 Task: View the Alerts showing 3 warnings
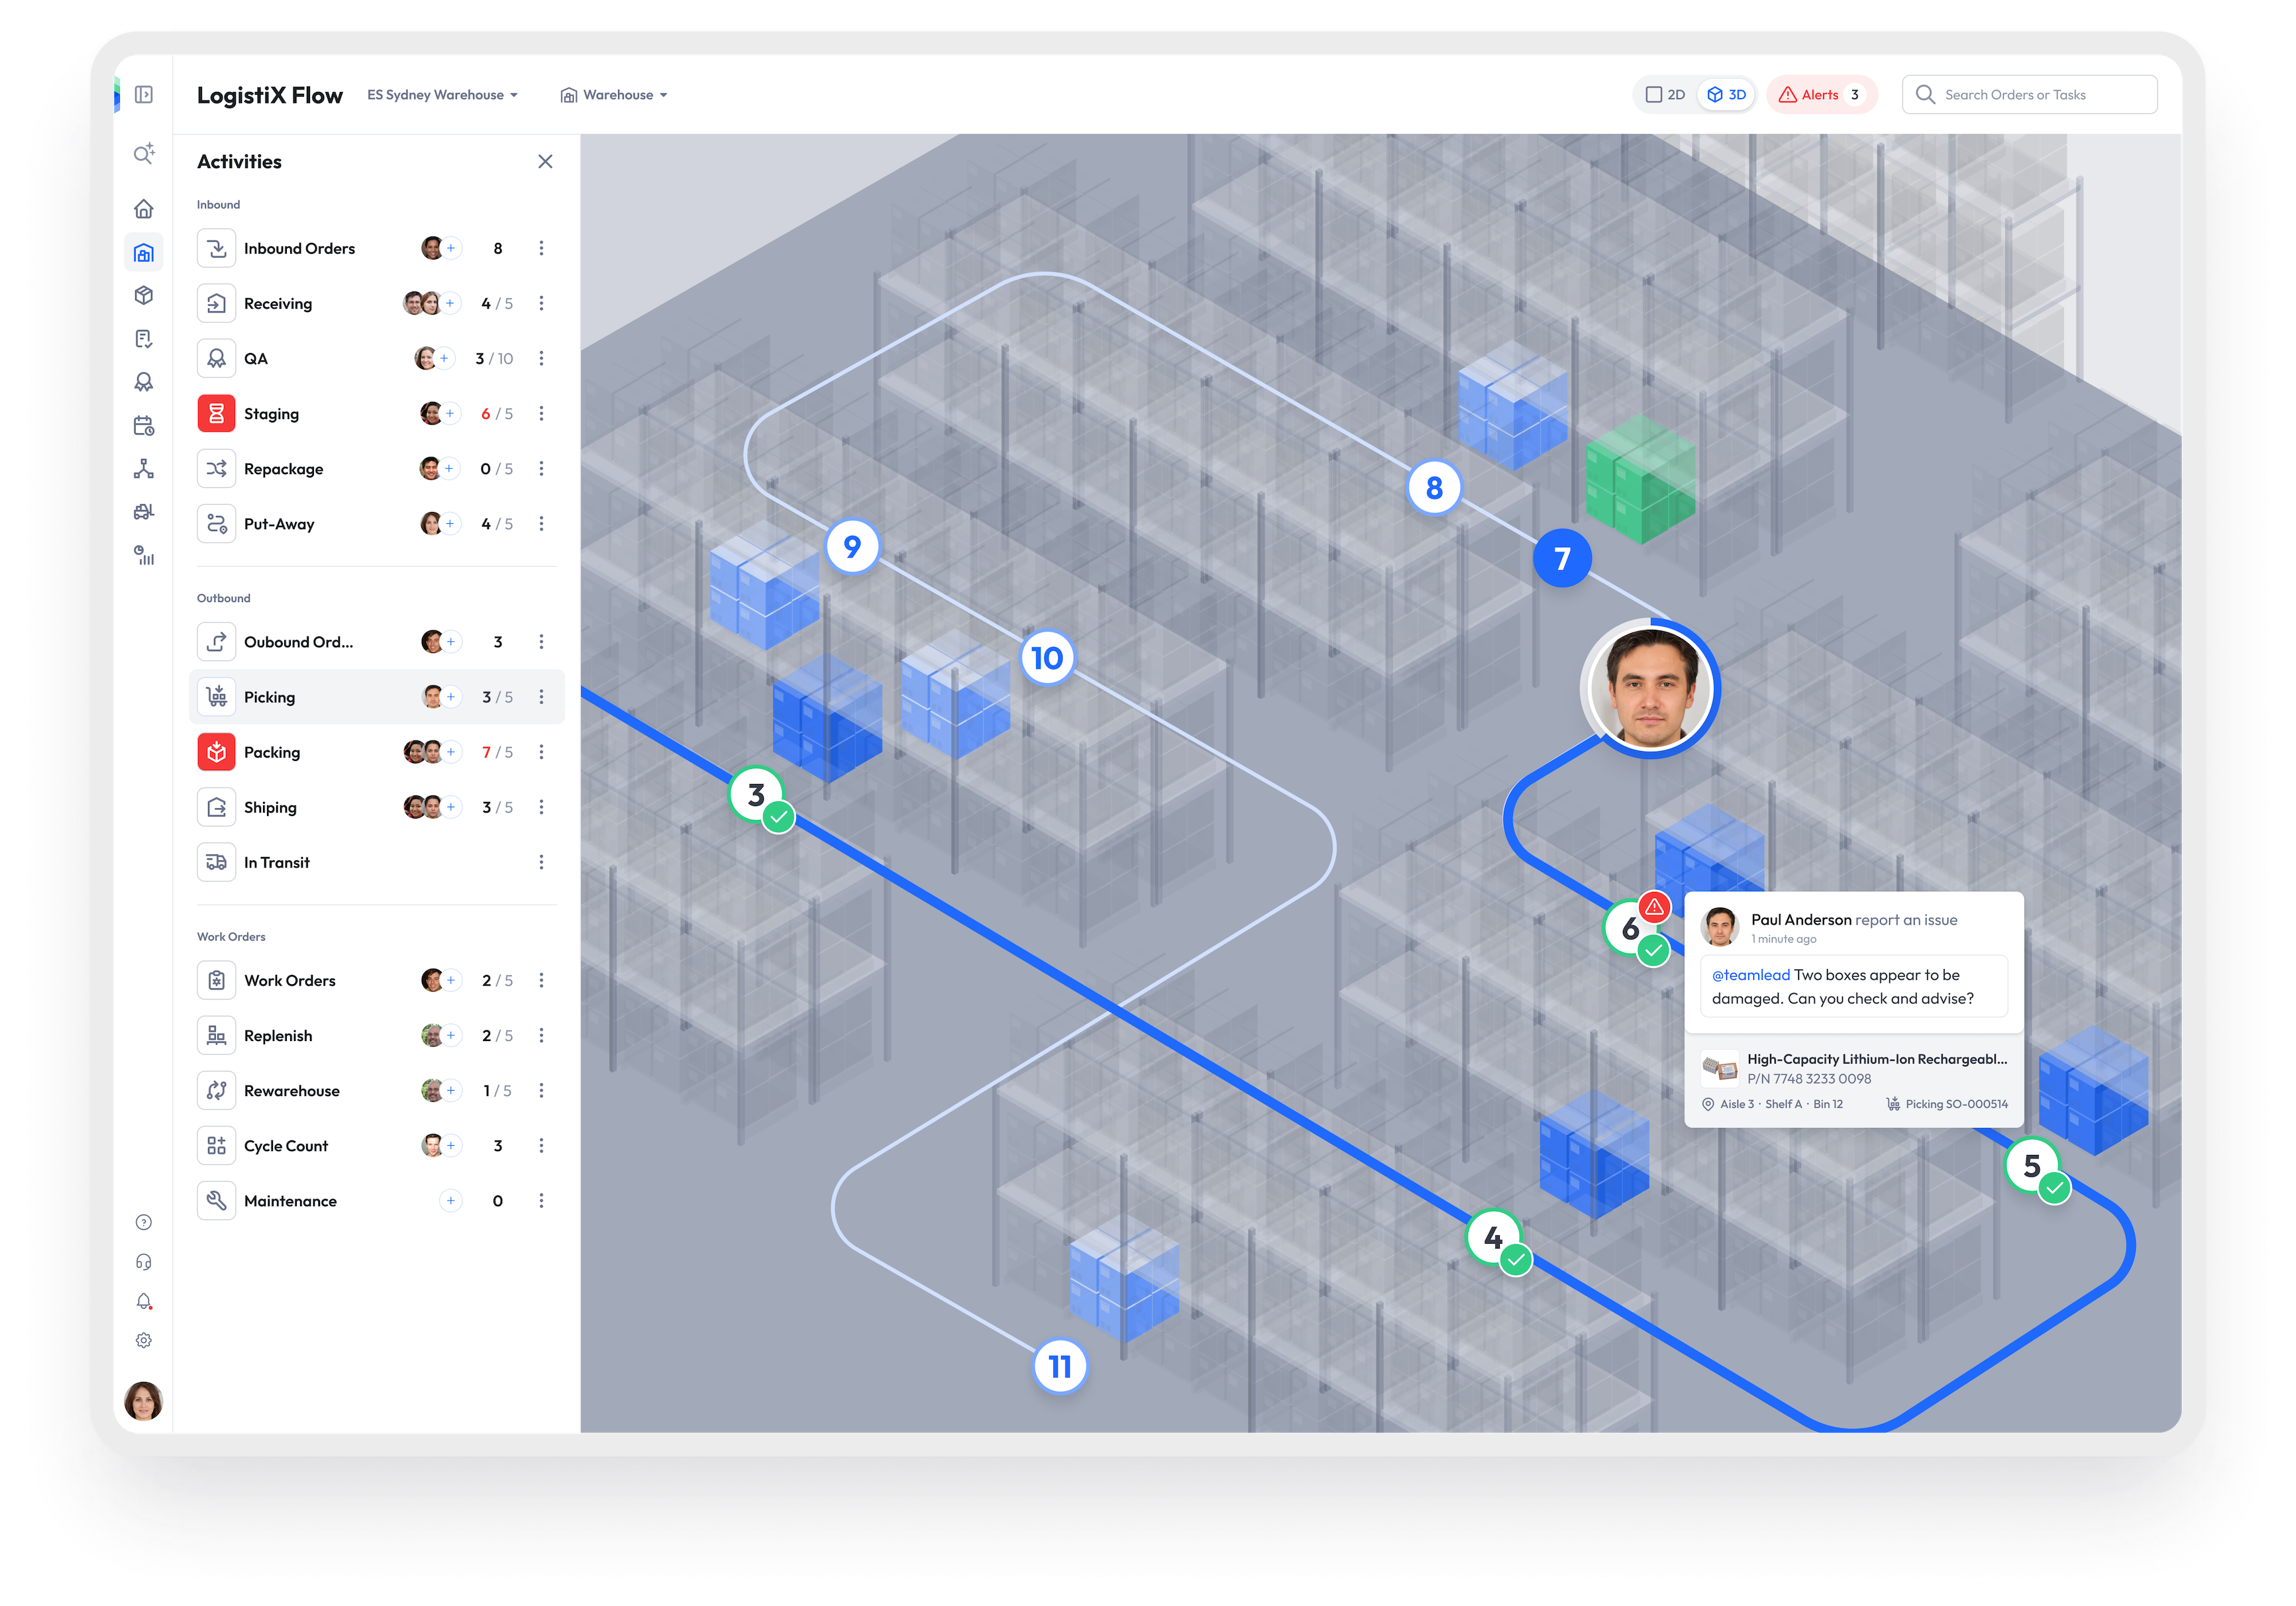(x=1820, y=94)
